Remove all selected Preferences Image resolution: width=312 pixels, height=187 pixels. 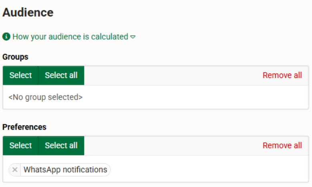[282, 145]
